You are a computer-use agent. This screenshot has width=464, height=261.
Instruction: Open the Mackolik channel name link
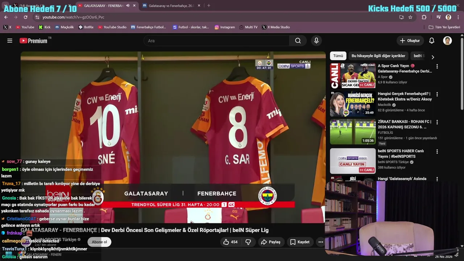point(384,105)
